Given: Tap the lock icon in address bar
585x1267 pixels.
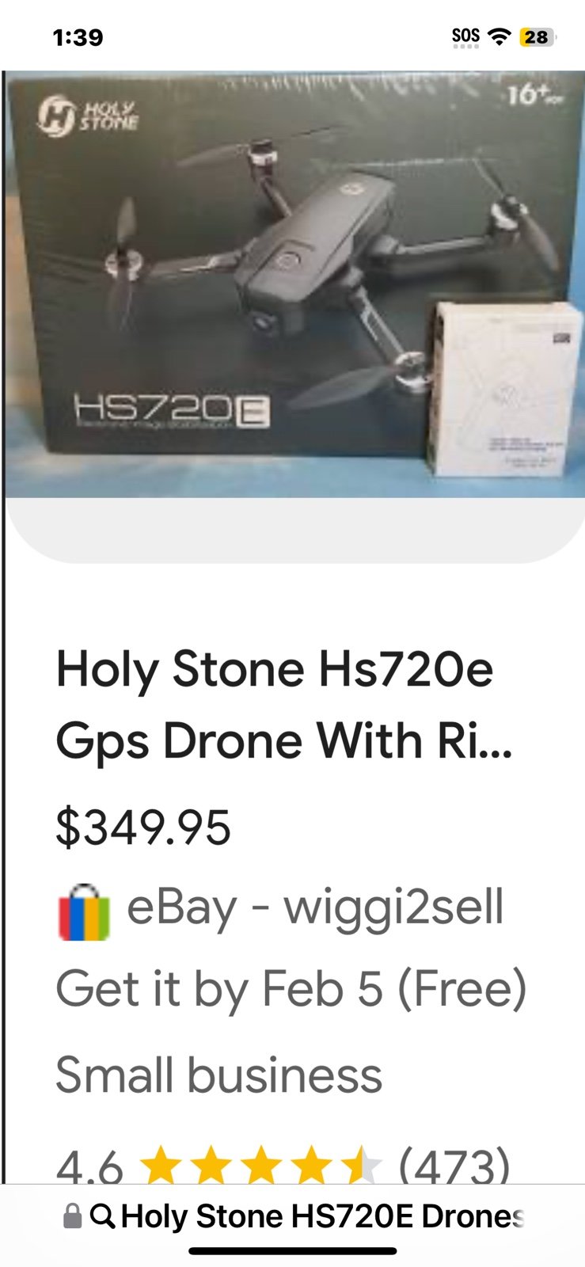Looking at the screenshot, I should (x=72, y=1216).
